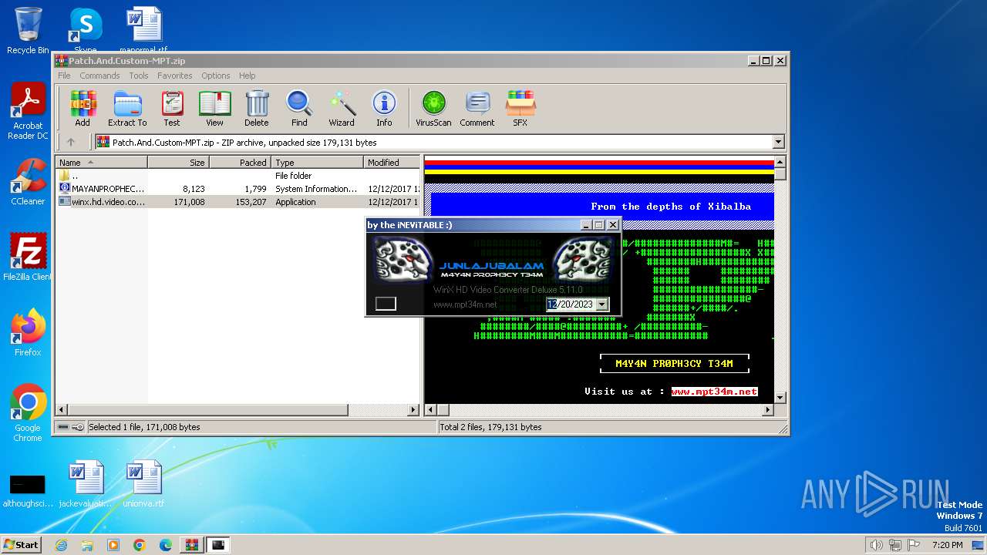The width and height of the screenshot is (987, 555).
Task: Open the View file icon
Action: 214,108
